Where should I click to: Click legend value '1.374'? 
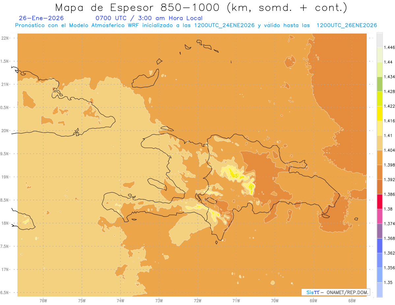pyautogui.click(x=389, y=224)
